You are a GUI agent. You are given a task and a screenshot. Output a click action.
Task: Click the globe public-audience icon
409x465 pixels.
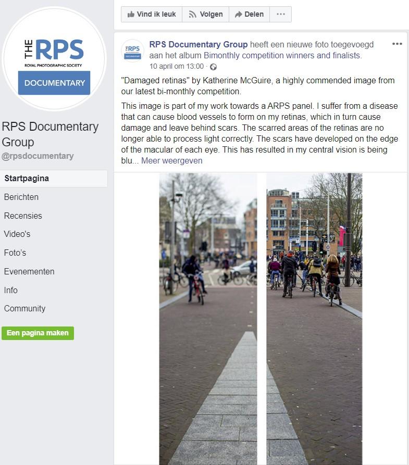pos(213,67)
